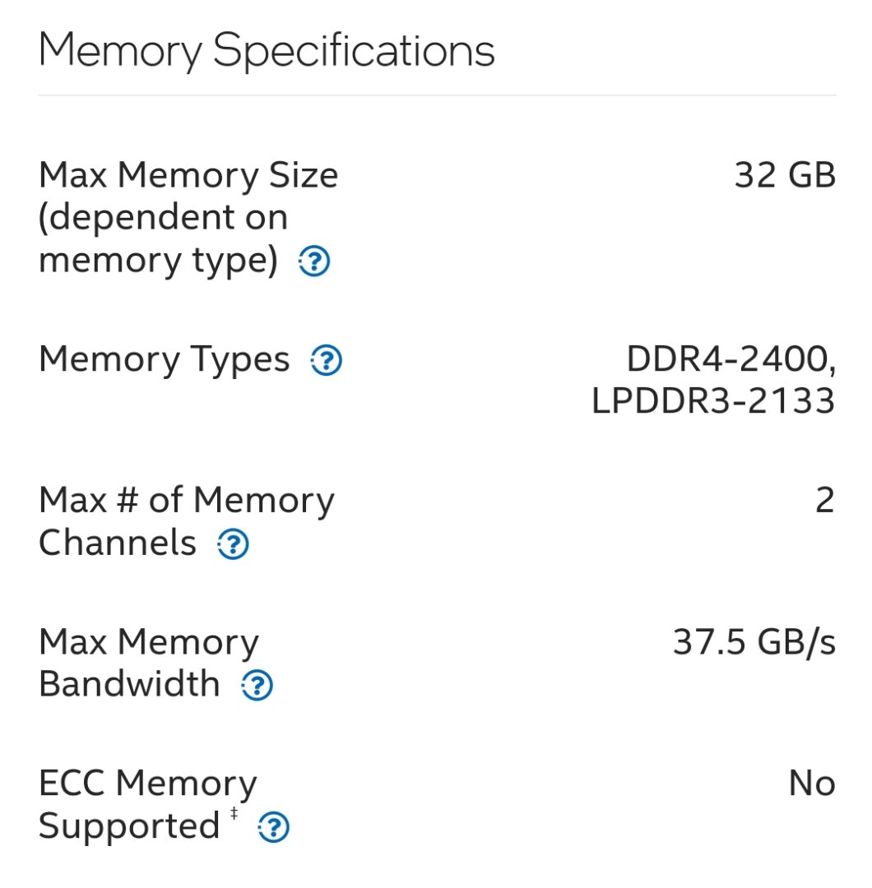Image resolution: width=872 pixels, height=888 pixels.
Task: Show ECC Memory Supported help info
Action: (x=273, y=827)
